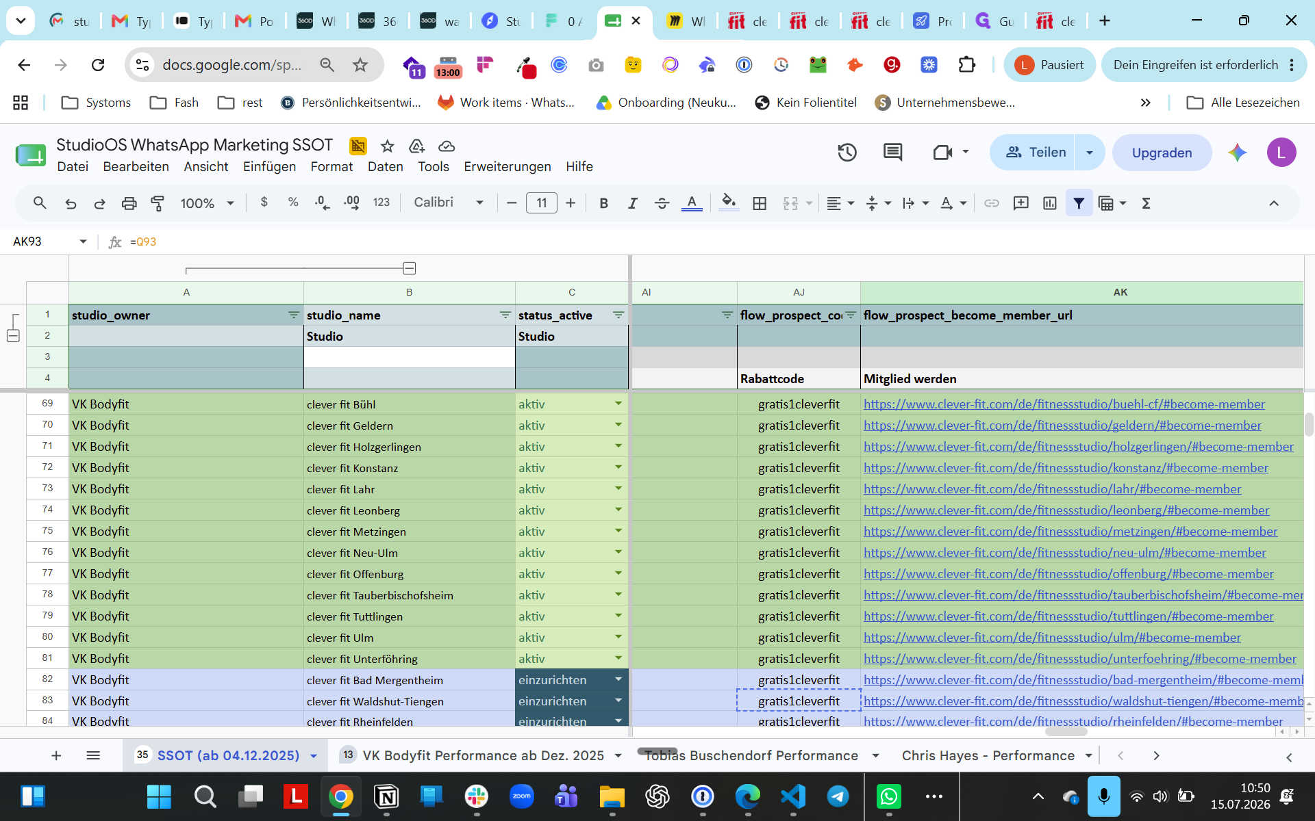1315x821 pixels.
Task: Open the Calibri font dropdown
Action: (449, 203)
